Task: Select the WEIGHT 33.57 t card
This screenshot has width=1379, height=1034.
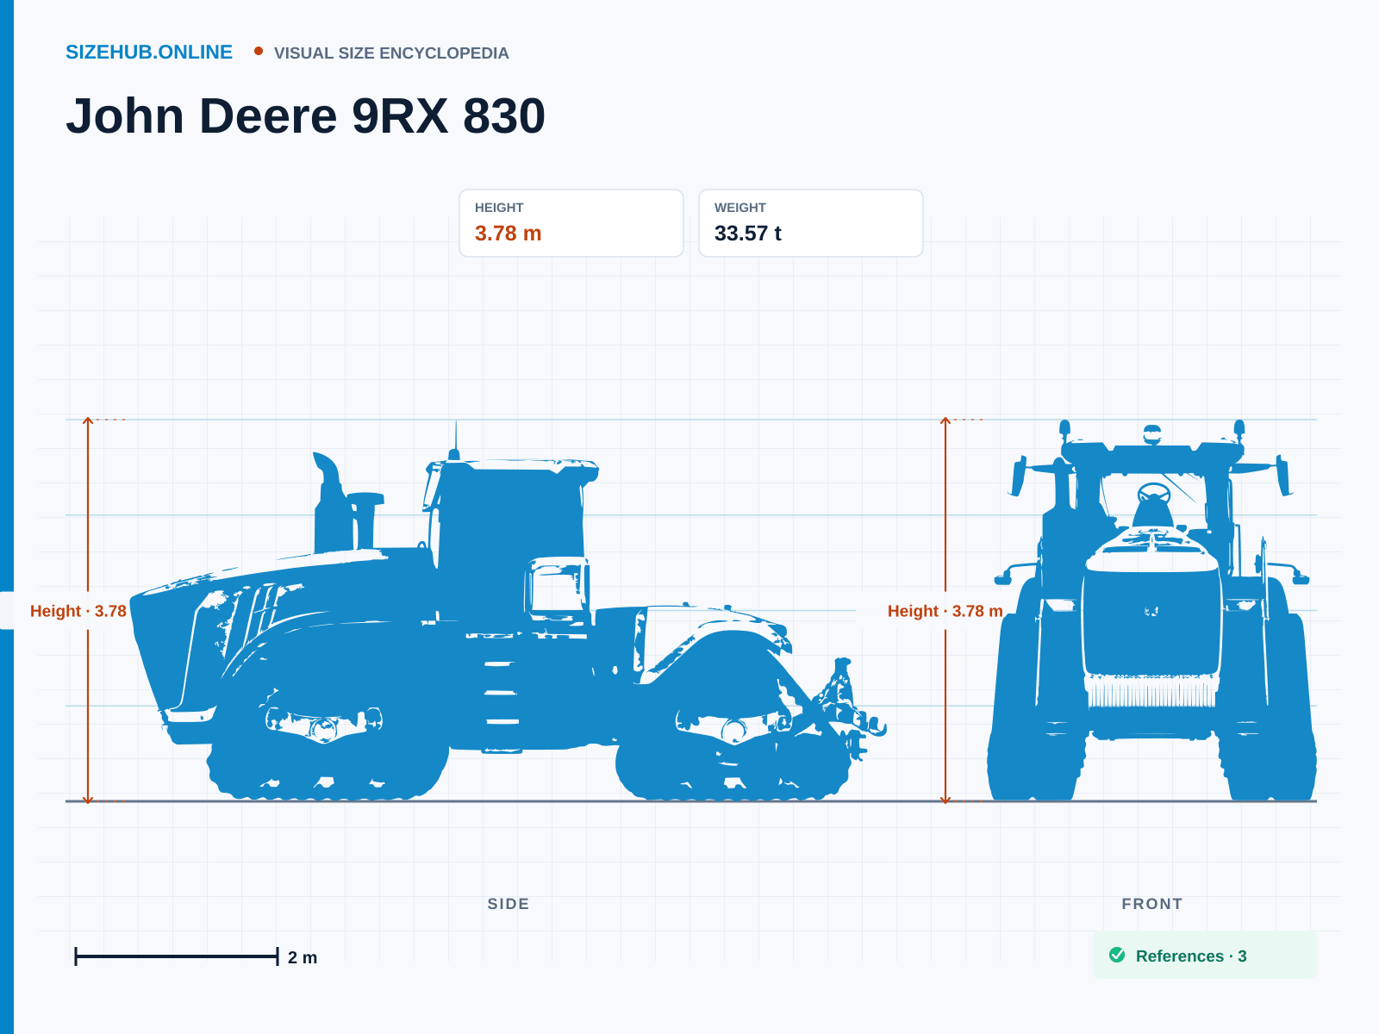Action: coord(811,223)
